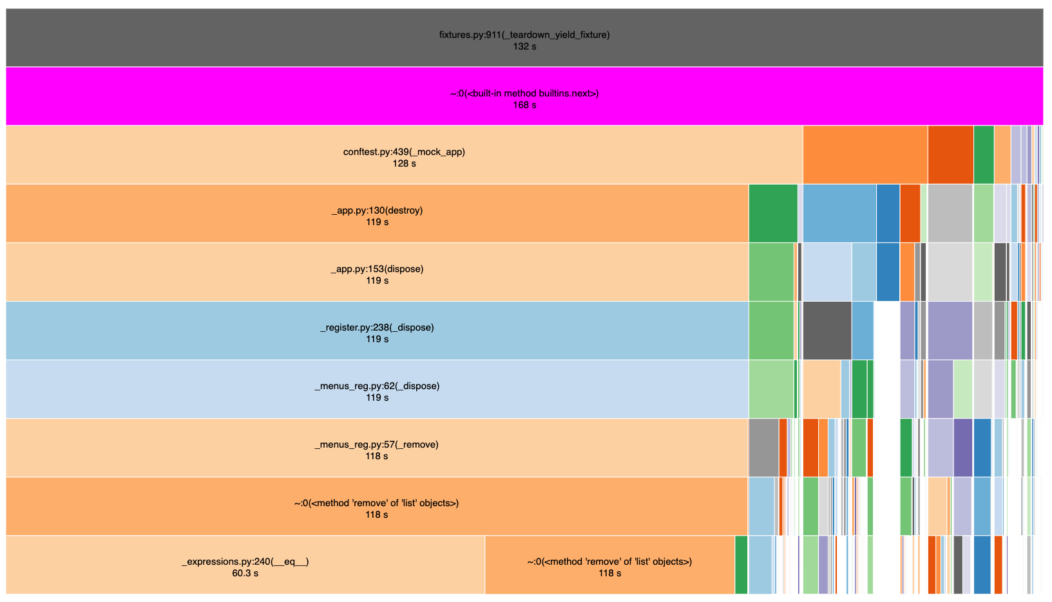Click the orange block right of conftest.py _mock_app

pos(865,154)
